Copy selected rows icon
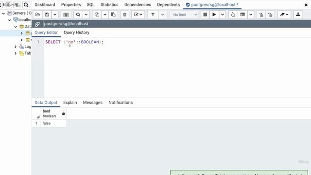Image resolution: width=311 pixels, height=175 pixels. pyautogui.click(x=97, y=15)
